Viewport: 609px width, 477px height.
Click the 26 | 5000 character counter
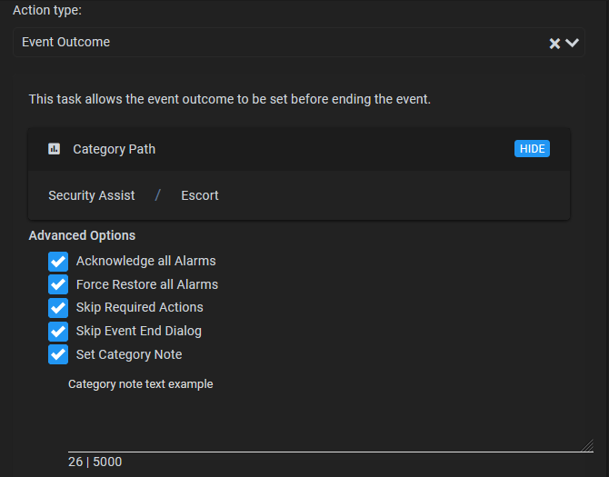[x=95, y=462]
